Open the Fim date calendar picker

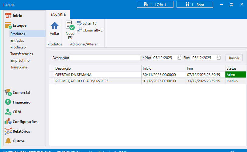[218, 58]
